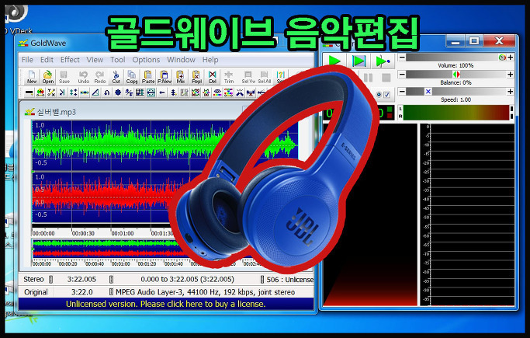Click the 'Original' status bar entry
The image size is (530, 338).
36,292
